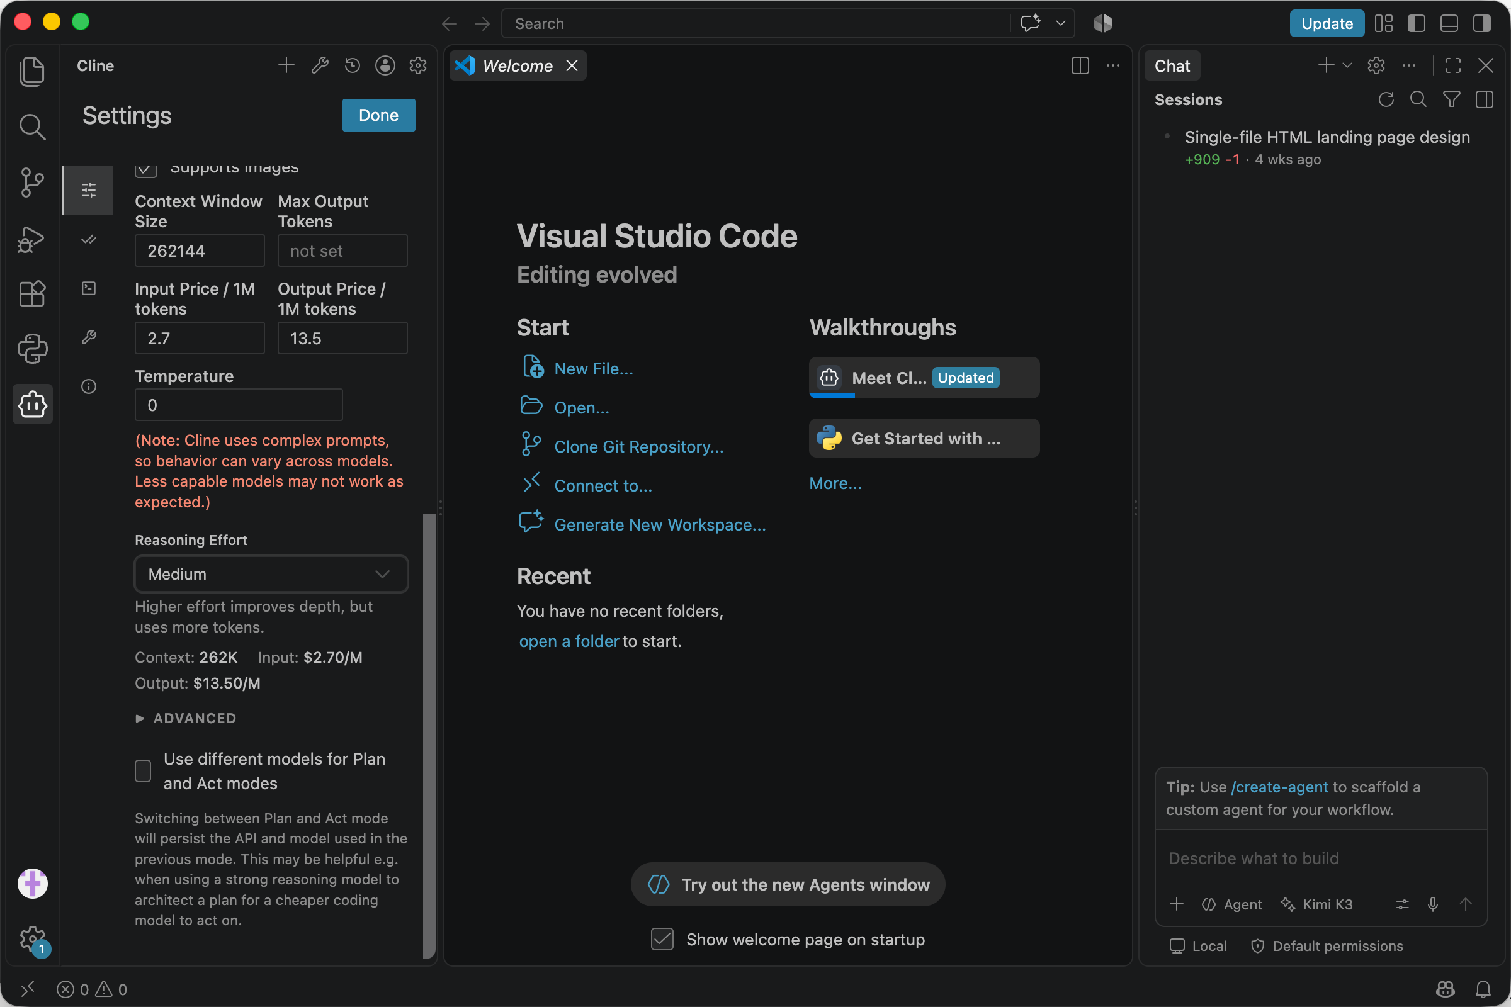Search chat sessions with magnifier icon
This screenshot has height=1007, width=1511.
pyautogui.click(x=1418, y=99)
